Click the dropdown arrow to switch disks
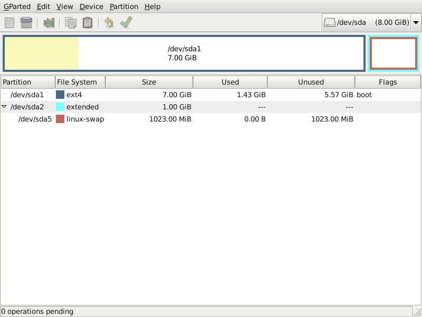 pyautogui.click(x=416, y=22)
